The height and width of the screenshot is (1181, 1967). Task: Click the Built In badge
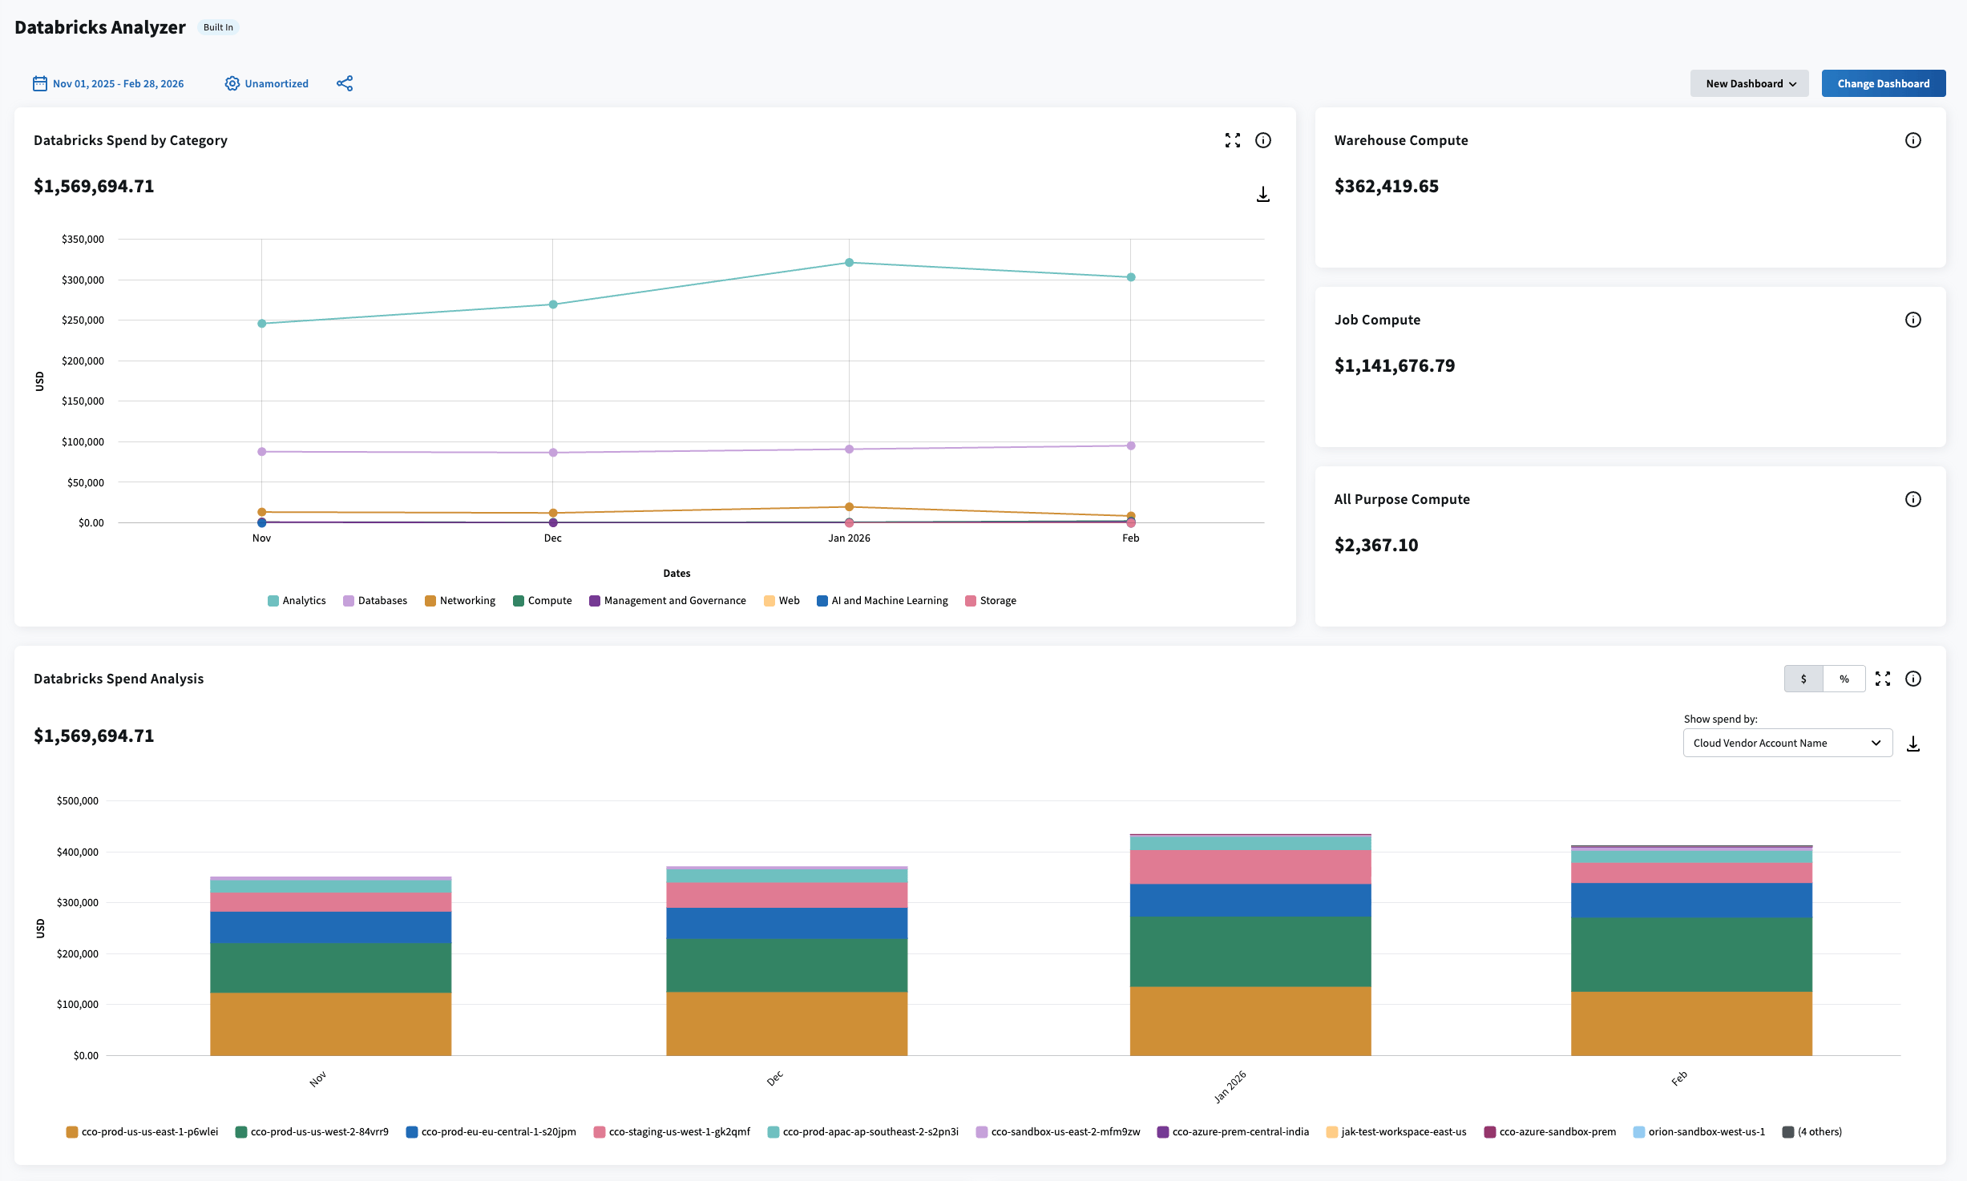click(x=218, y=27)
